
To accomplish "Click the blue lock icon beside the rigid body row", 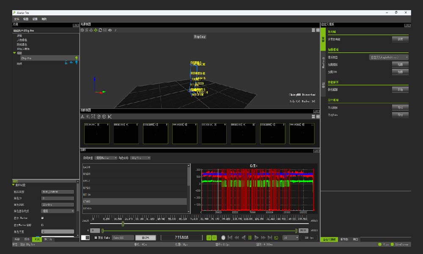I will tap(66, 63).
